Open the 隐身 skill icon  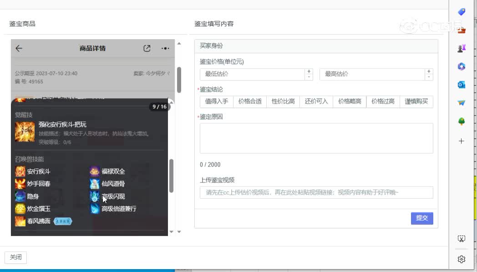point(20,196)
